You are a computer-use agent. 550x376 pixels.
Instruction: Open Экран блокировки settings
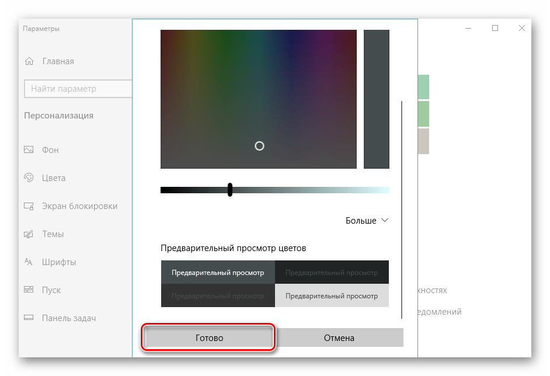[79, 206]
